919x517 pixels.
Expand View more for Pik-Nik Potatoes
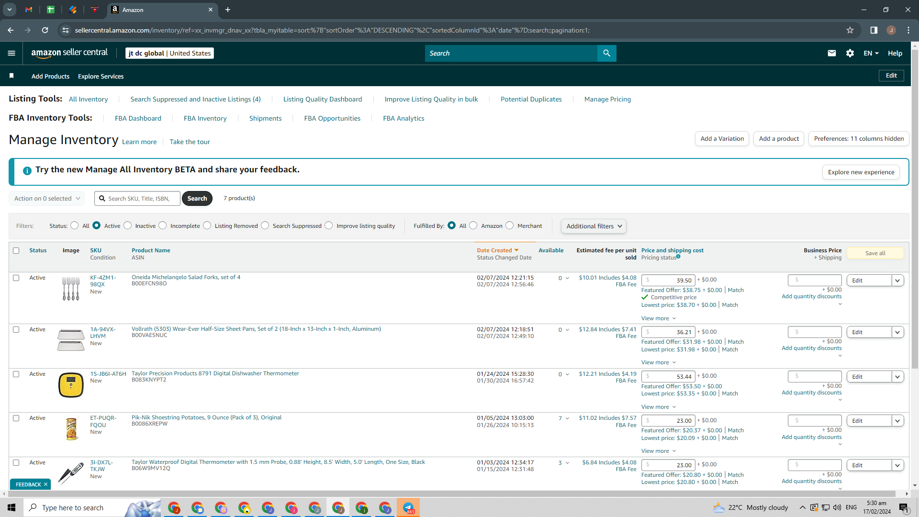point(659,451)
